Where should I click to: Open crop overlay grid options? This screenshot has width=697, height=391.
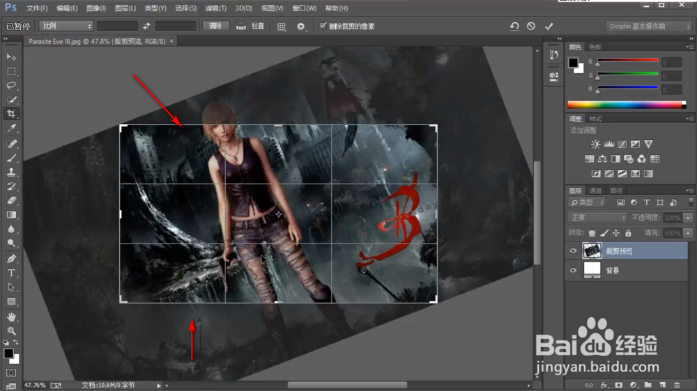[282, 26]
